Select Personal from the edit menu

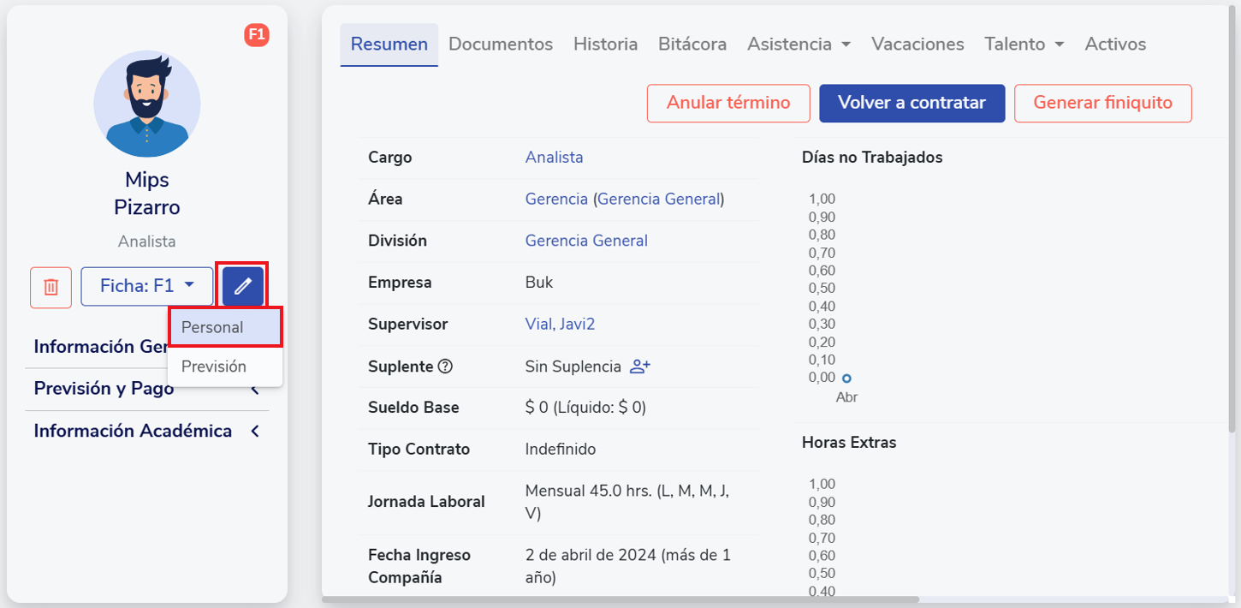(x=213, y=327)
